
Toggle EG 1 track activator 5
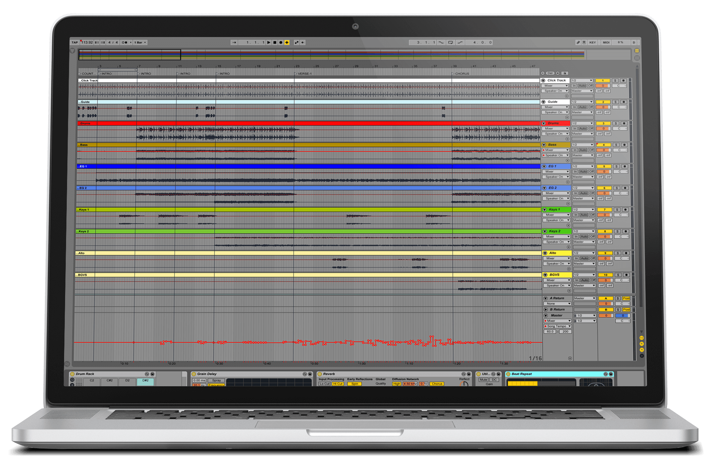tap(604, 166)
